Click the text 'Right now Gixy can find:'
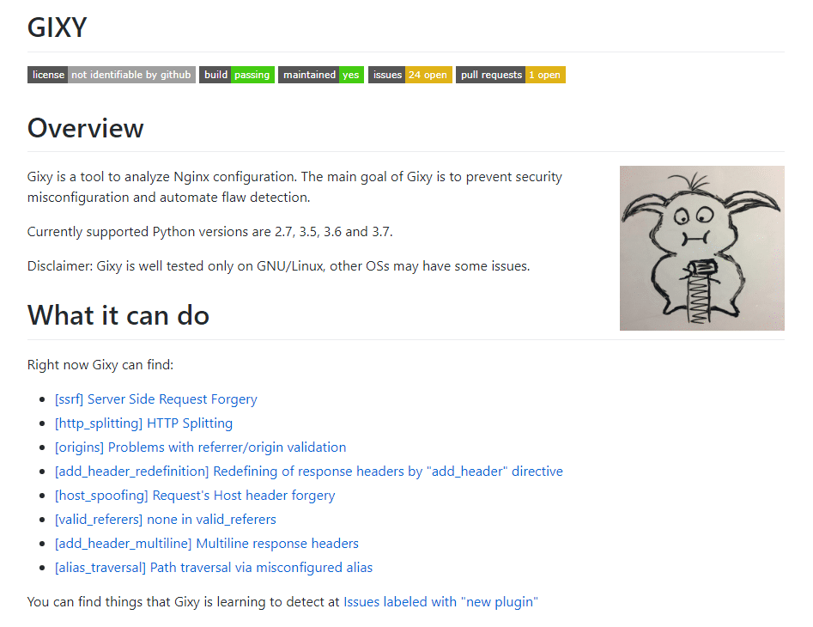The image size is (813, 627). pyautogui.click(x=100, y=365)
